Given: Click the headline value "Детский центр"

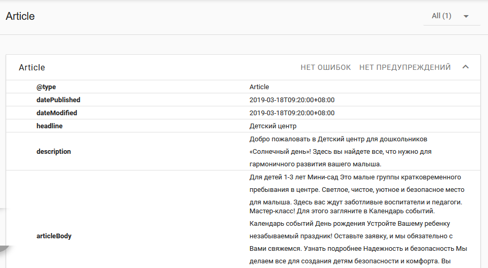Looking at the screenshot, I should (x=273, y=126).
